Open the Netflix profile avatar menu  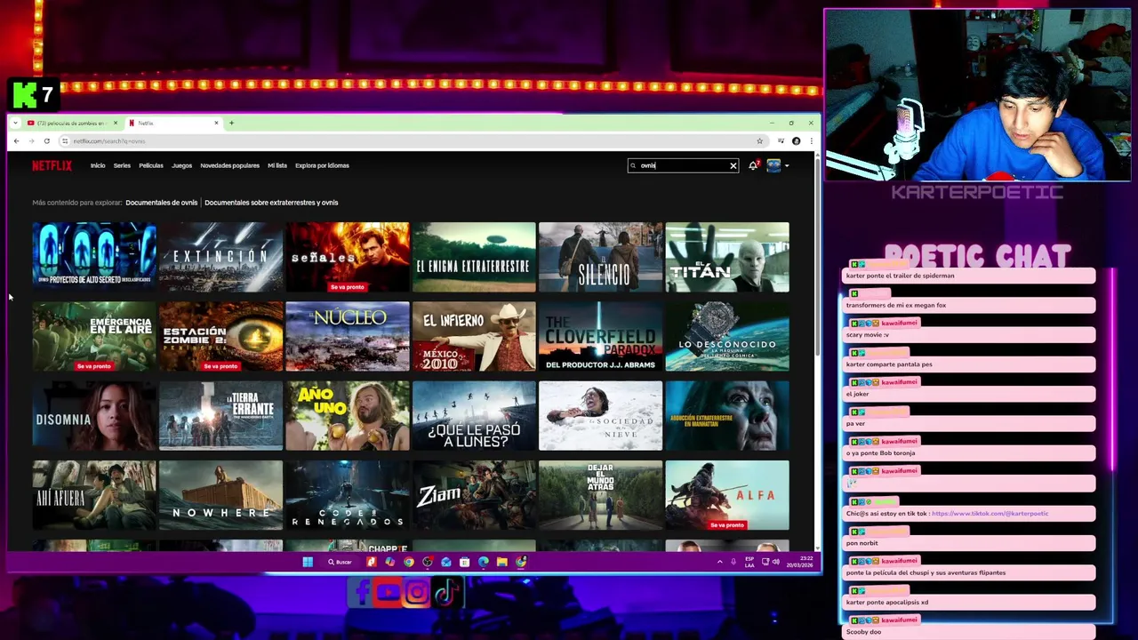click(773, 165)
